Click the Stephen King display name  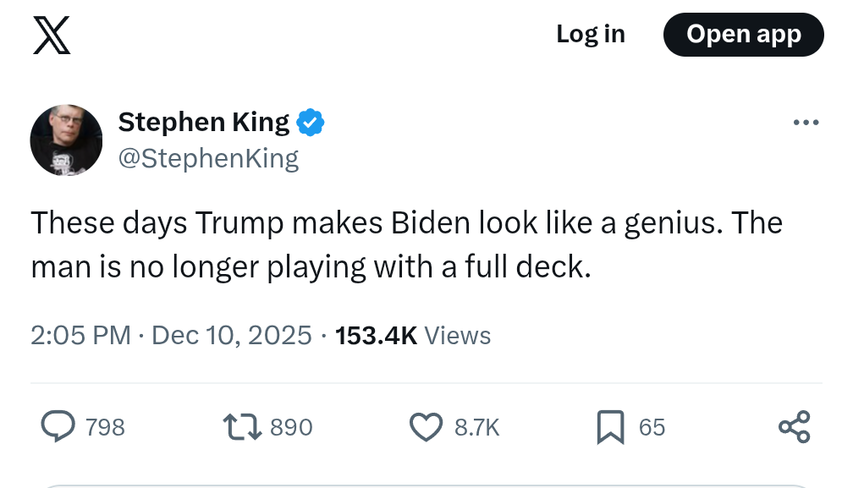204,123
